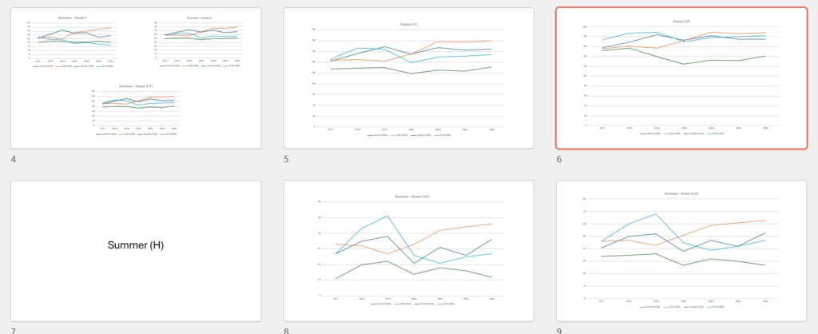This screenshot has width=818, height=334.
Task: Click the chart title on slide 6
Action: click(x=681, y=22)
